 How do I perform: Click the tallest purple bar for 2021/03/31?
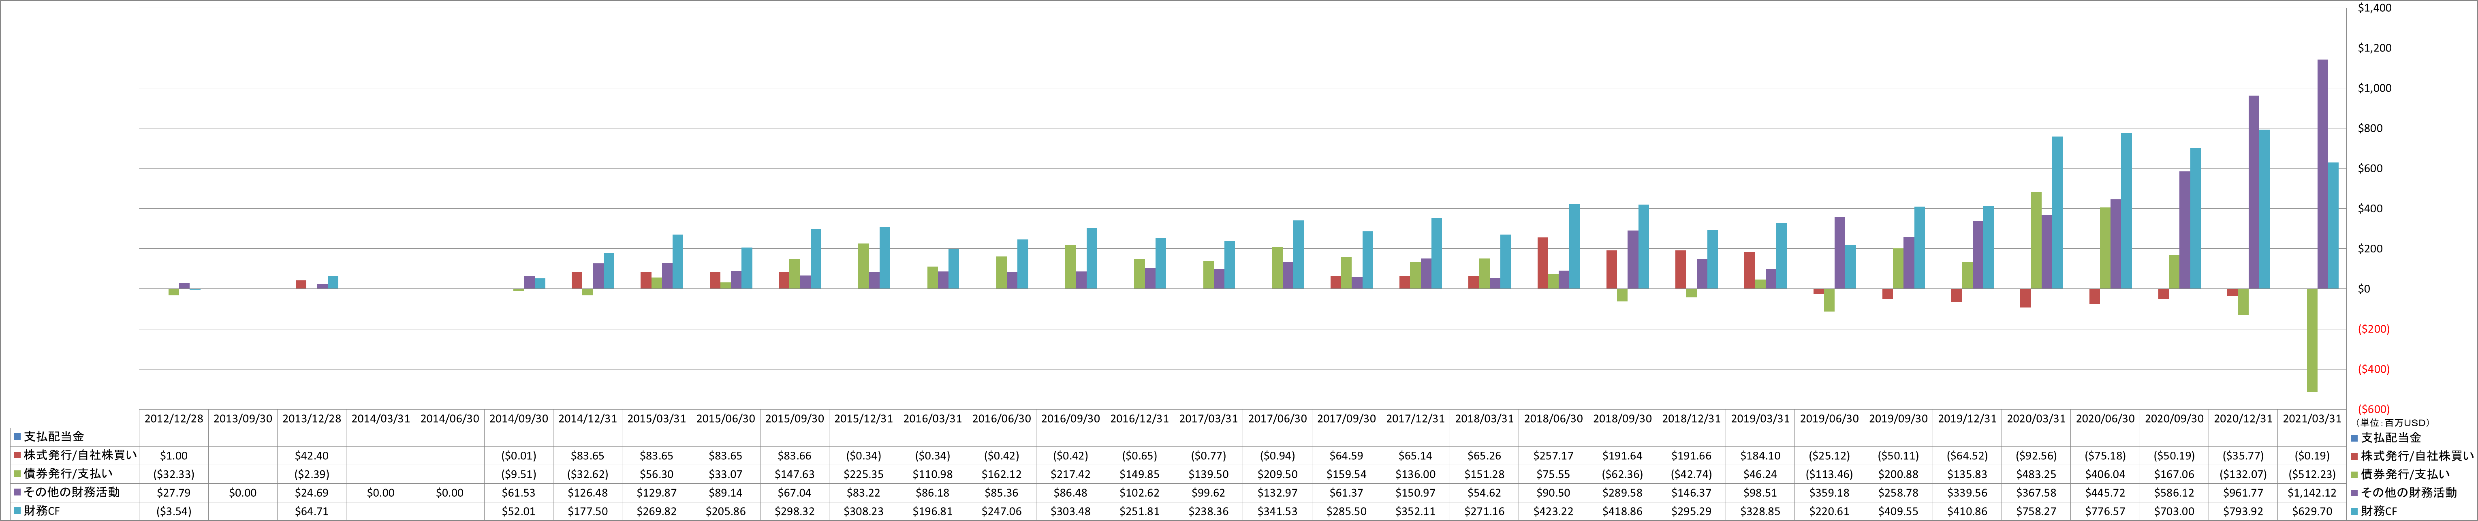pos(2323,174)
